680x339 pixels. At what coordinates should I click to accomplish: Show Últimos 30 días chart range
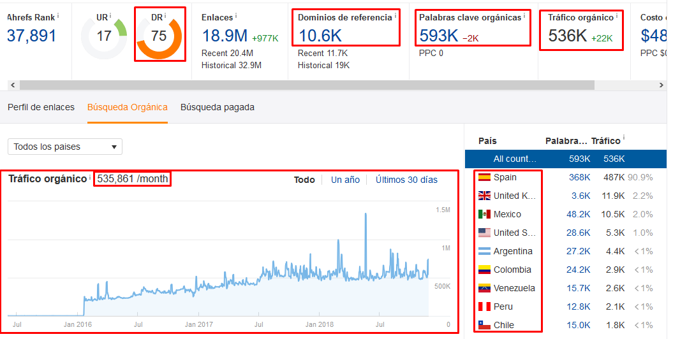406,180
